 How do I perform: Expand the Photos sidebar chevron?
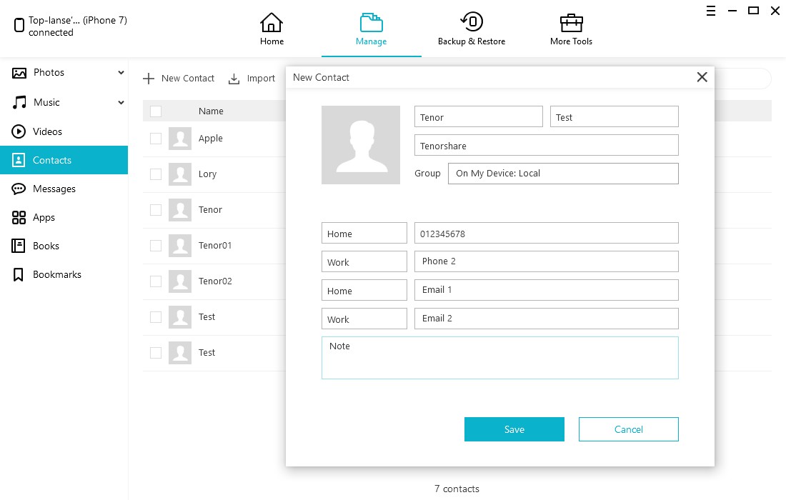pos(121,73)
